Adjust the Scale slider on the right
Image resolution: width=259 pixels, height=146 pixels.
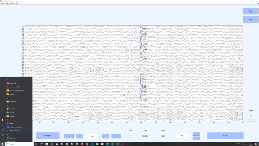click(x=251, y=120)
